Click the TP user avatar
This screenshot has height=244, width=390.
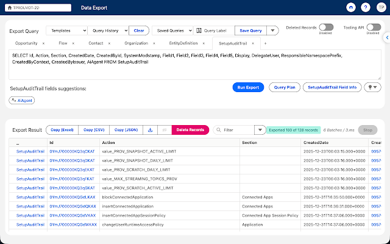[x=381, y=7]
